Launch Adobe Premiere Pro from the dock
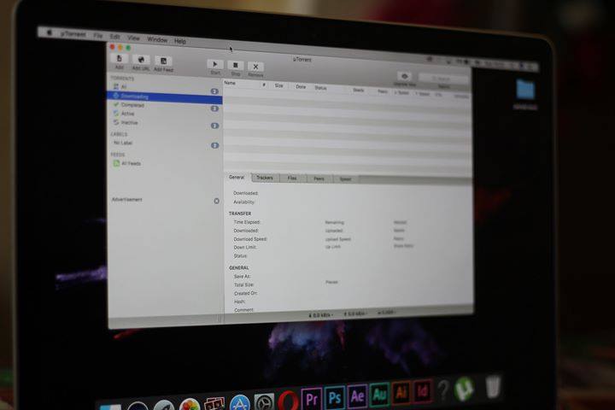Viewport: 615px width, 410px height. click(312, 399)
